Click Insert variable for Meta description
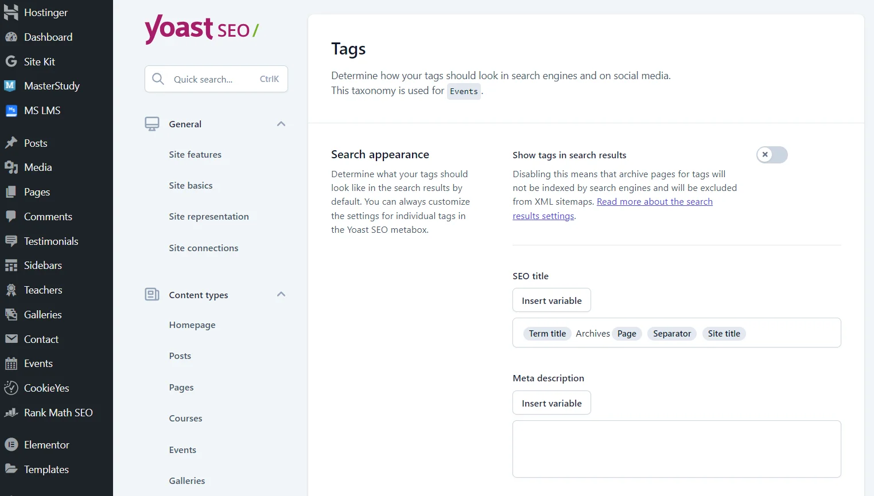The width and height of the screenshot is (874, 496). [551, 403]
